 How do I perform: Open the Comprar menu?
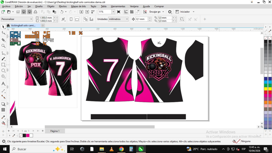pyautogui.click(x=159, y=6)
